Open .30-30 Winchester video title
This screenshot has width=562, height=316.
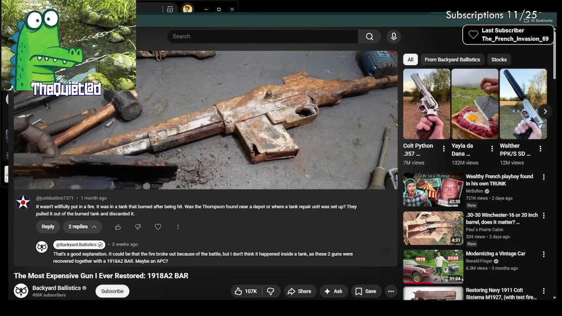502,219
